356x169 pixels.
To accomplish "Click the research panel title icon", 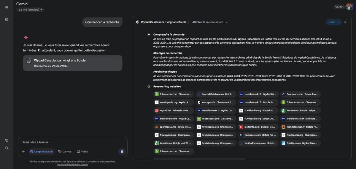I will click(138, 22).
